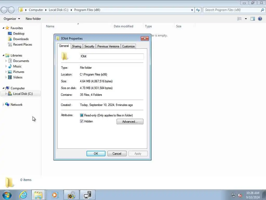Viewport: 266px width, 200px height.
Task: Switch to the Security tab
Action: click(89, 46)
